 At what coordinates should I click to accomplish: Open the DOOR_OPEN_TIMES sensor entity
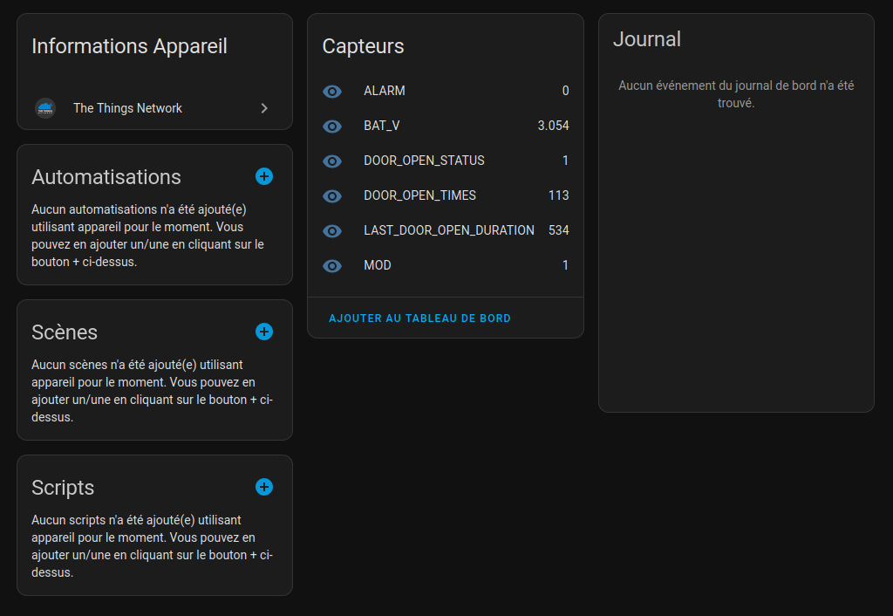pos(446,195)
